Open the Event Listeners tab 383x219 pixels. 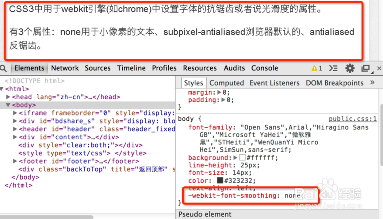coord(274,83)
